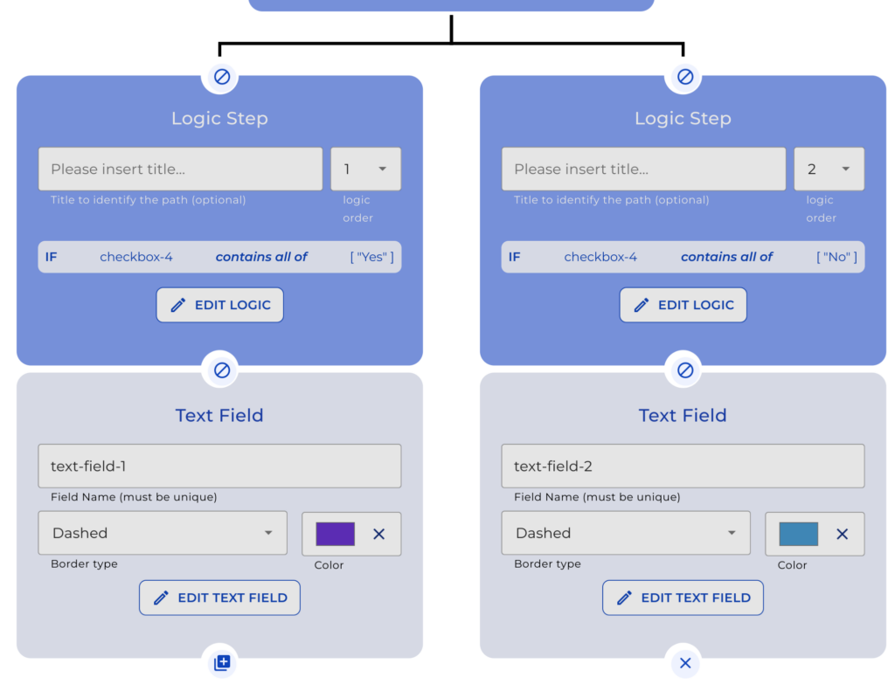Click the disconnect icon above the right Logic Step
Screen dimensions: 895x691
pyautogui.click(x=683, y=78)
